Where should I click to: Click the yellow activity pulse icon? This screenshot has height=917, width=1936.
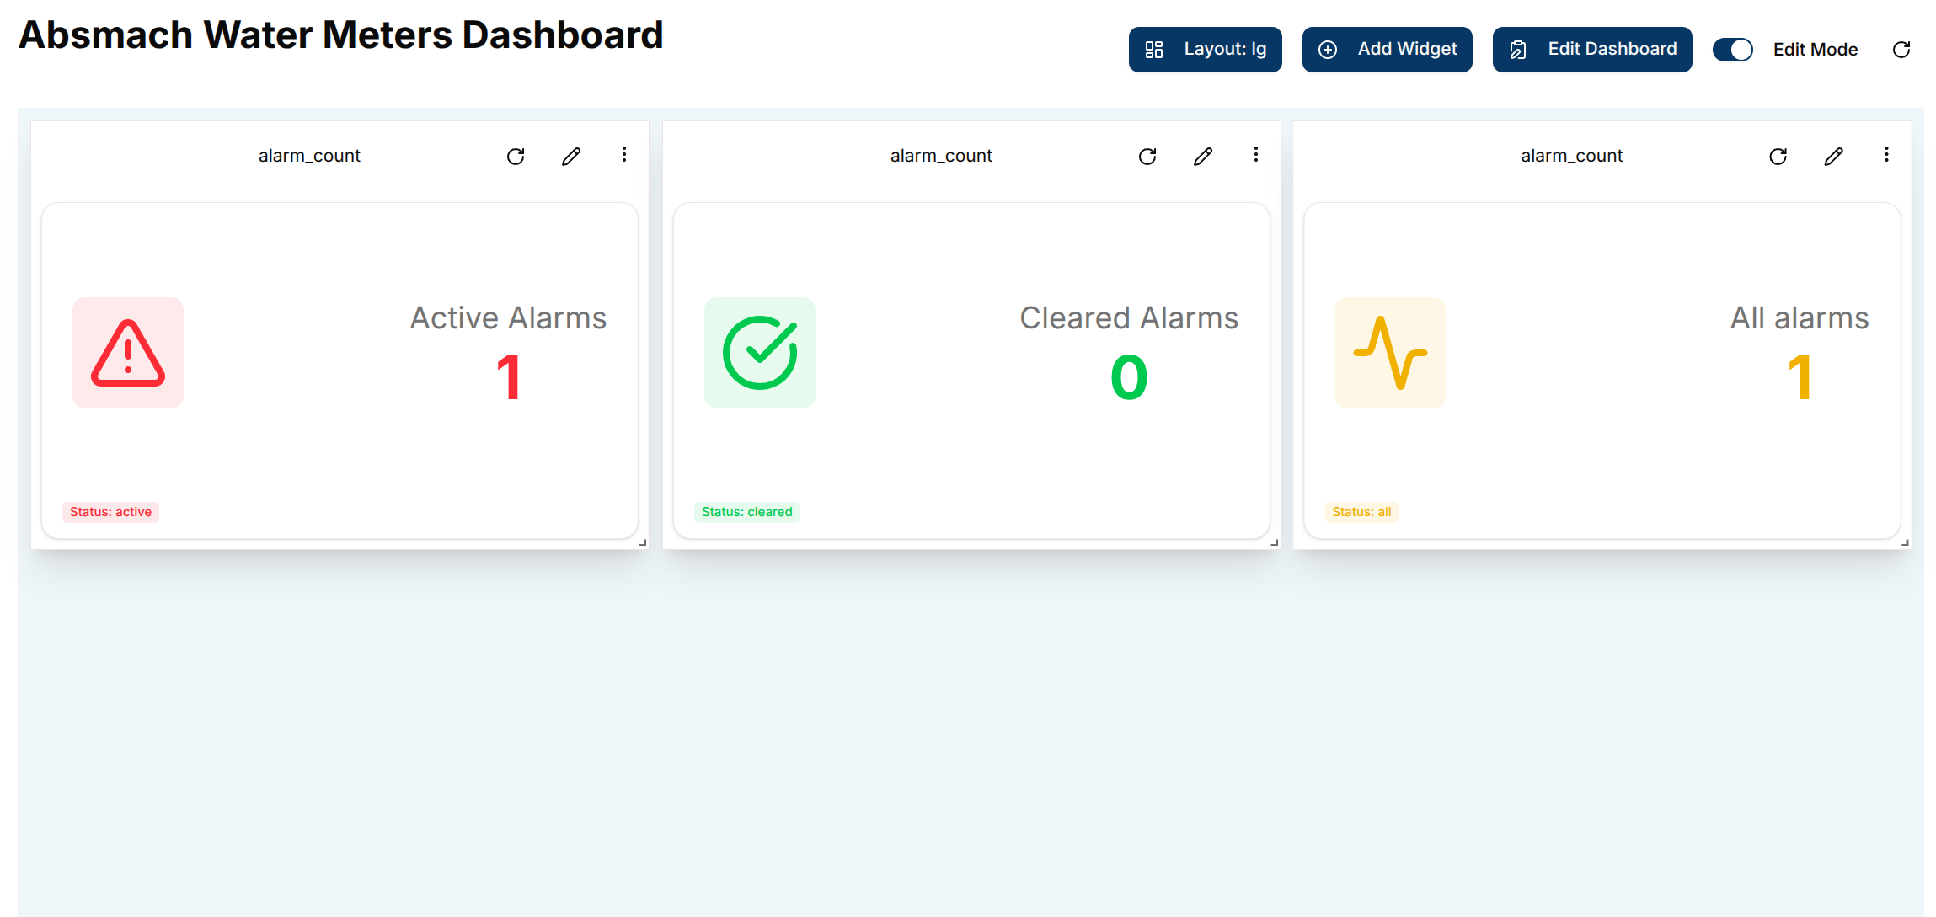(x=1390, y=353)
